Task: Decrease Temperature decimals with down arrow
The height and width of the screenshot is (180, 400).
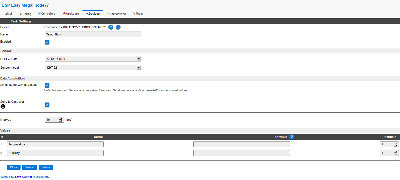Action: tap(396, 145)
